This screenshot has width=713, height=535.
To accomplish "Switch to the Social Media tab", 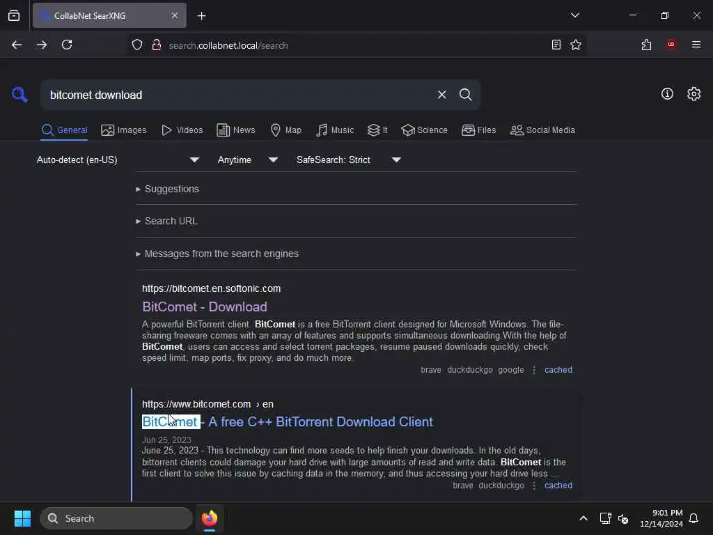I will coord(542,130).
